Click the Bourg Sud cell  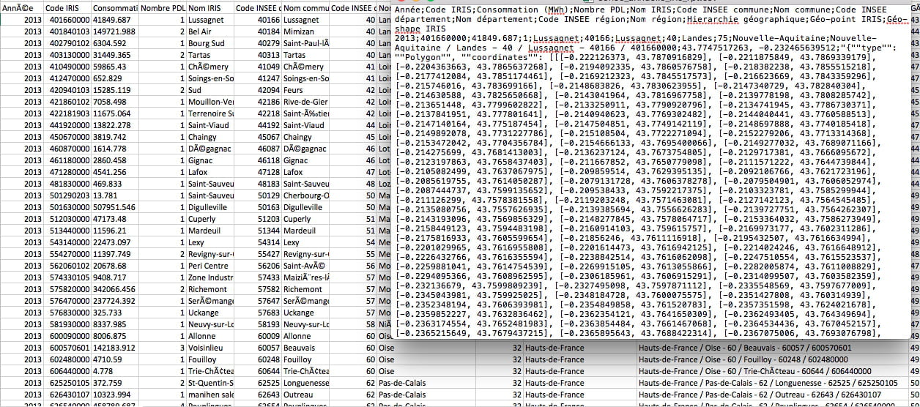[x=210, y=43]
